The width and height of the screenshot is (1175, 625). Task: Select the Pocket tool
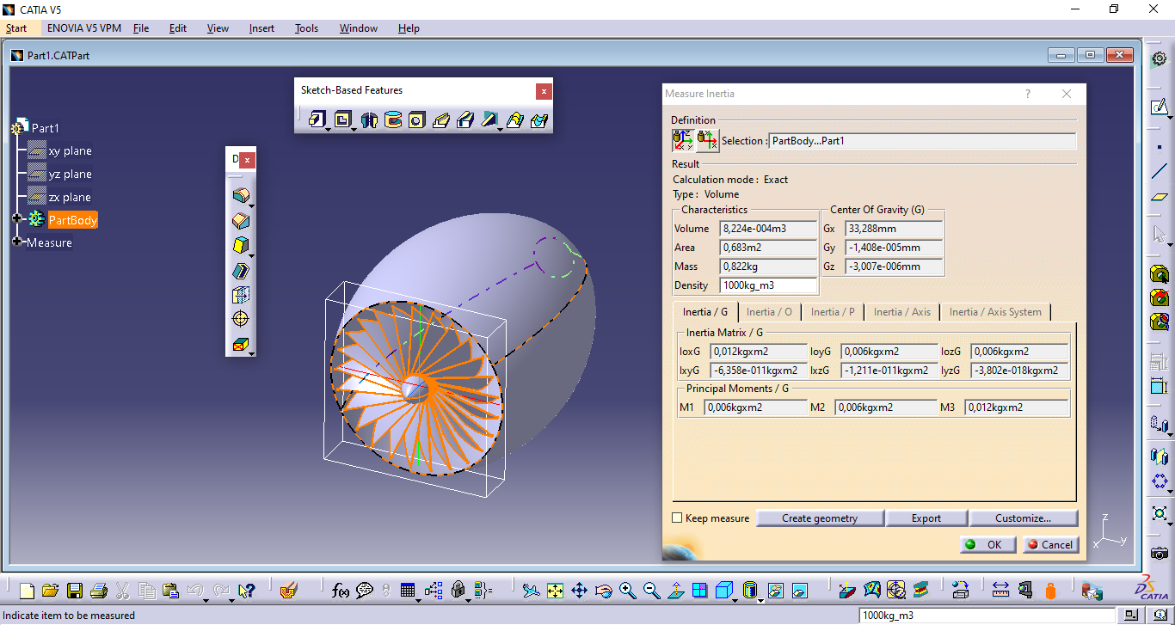pyautogui.click(x=342, y=119)
